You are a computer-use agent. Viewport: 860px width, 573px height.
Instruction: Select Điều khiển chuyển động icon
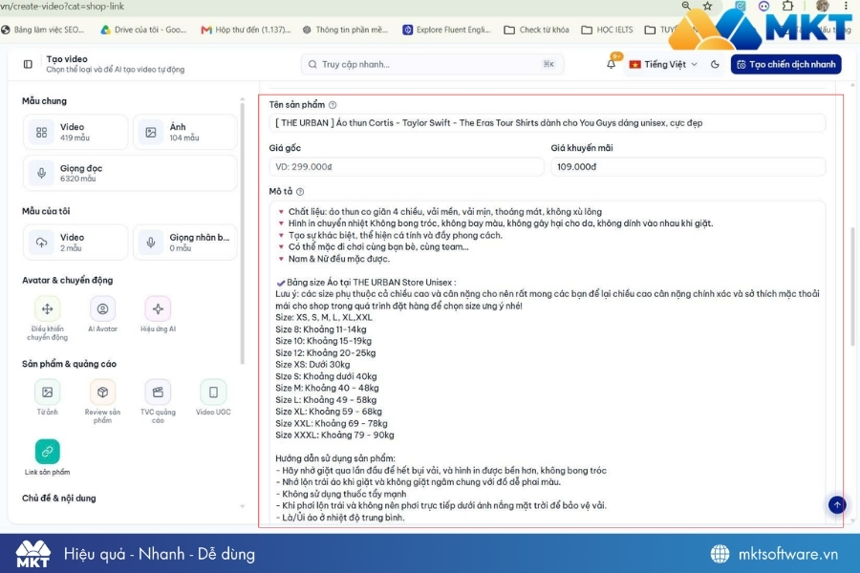coord(47,308)
